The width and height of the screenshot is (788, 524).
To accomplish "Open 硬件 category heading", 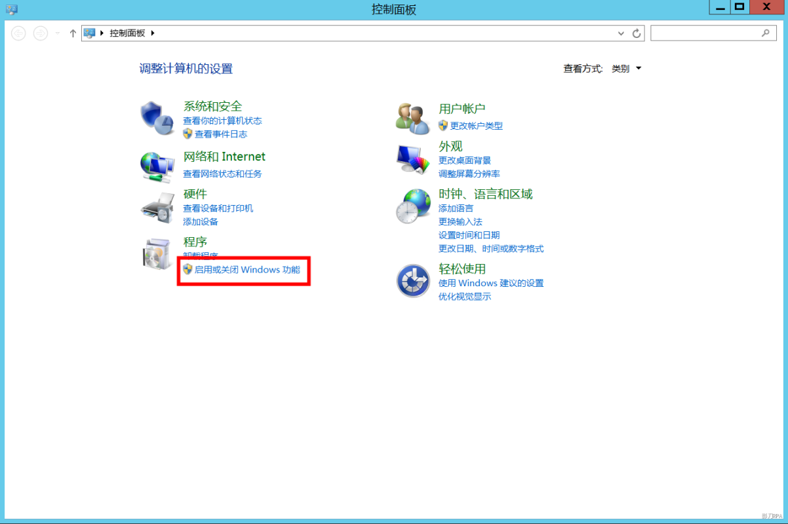I will (x=195, y=194).
